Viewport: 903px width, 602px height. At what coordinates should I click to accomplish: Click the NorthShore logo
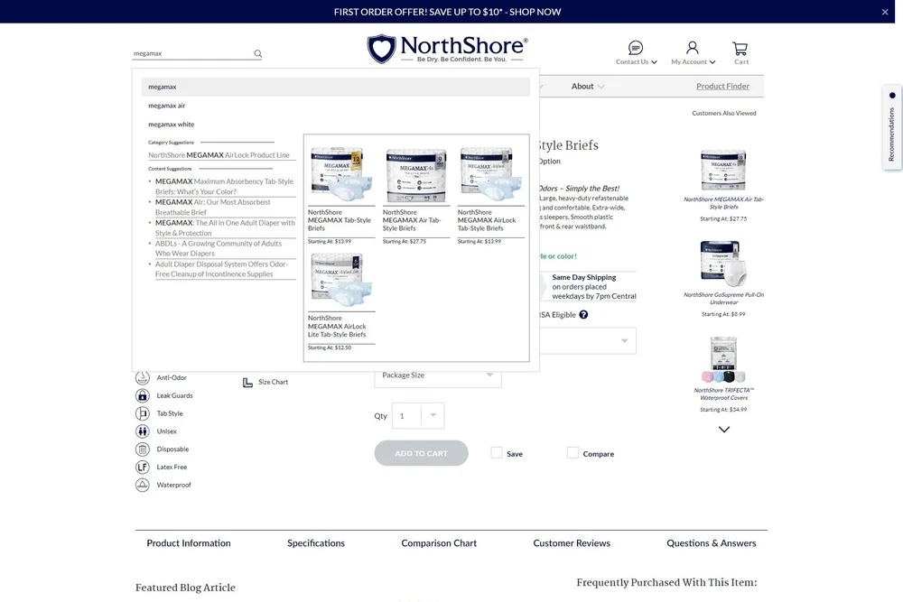[447, 49]
